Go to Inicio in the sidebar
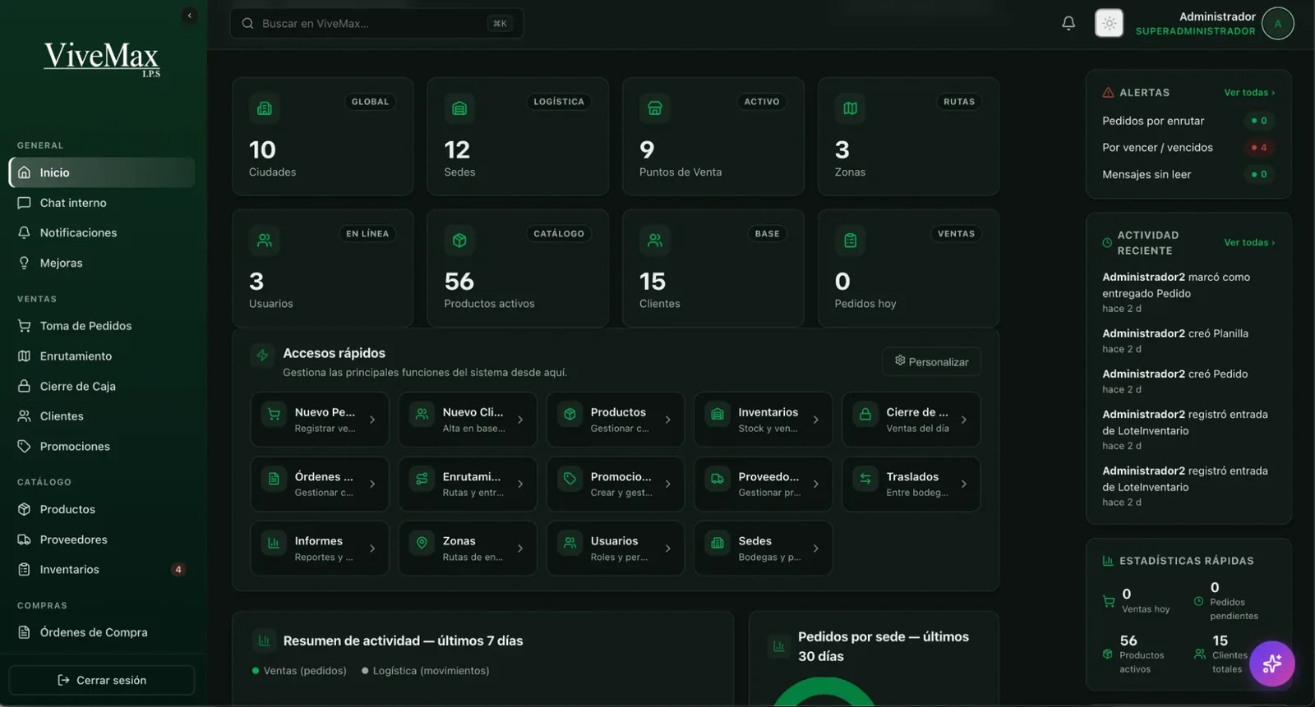 pyautogui.click(x=102, y=172)
